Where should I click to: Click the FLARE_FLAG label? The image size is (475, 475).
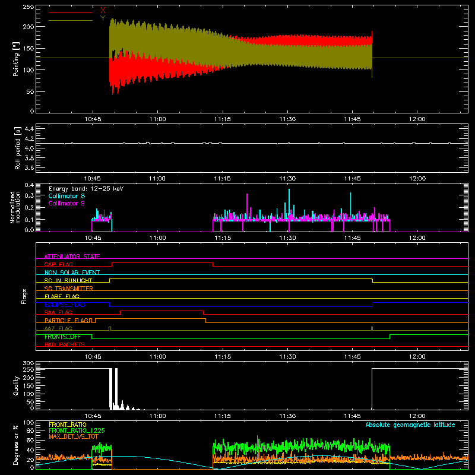tap(62, 296)
